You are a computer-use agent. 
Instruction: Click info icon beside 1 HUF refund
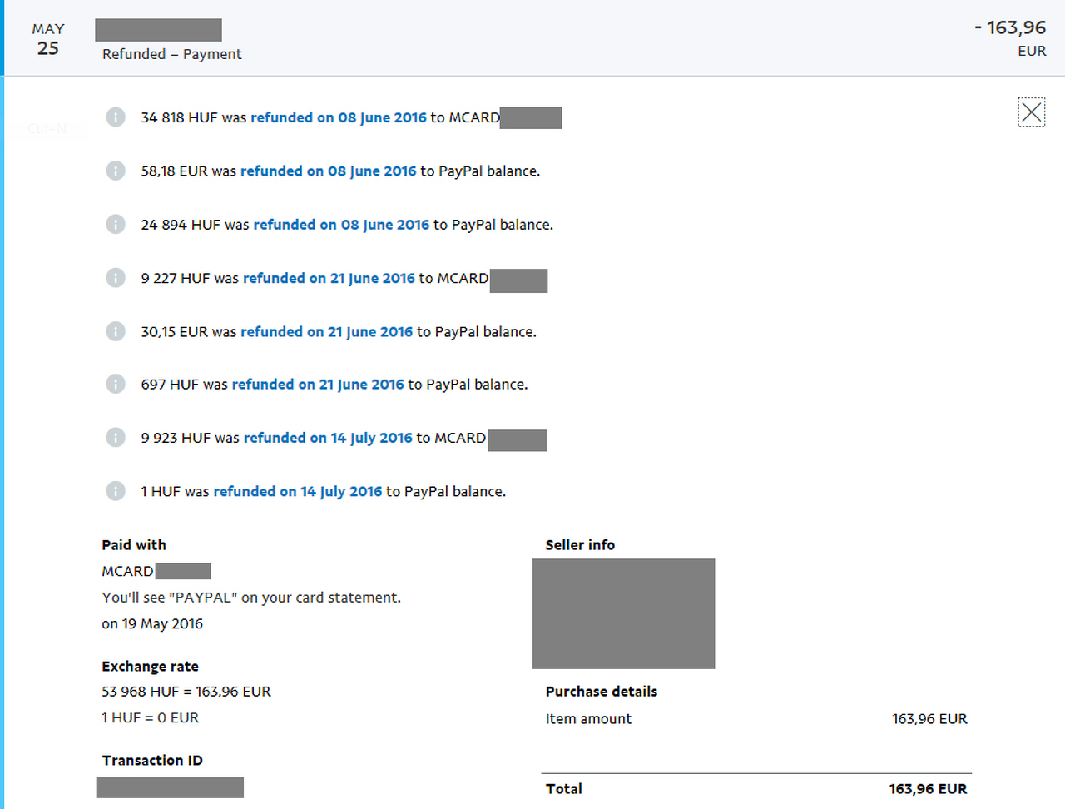(x=116, y=491)
